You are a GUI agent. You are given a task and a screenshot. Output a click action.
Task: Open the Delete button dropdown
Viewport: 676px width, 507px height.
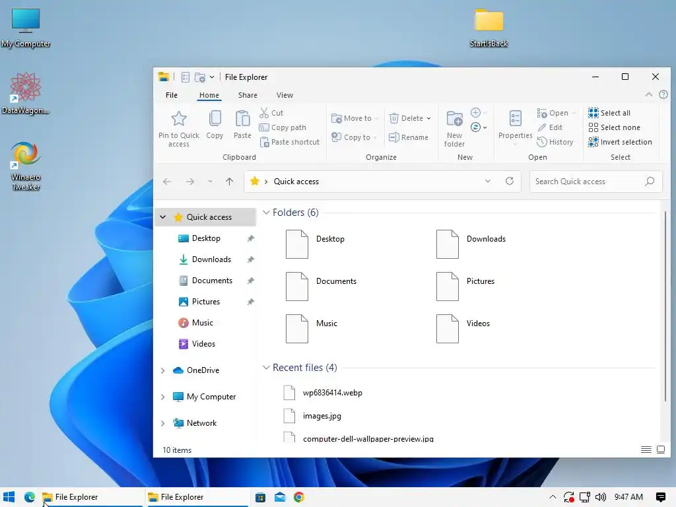[x=428, y=118]
